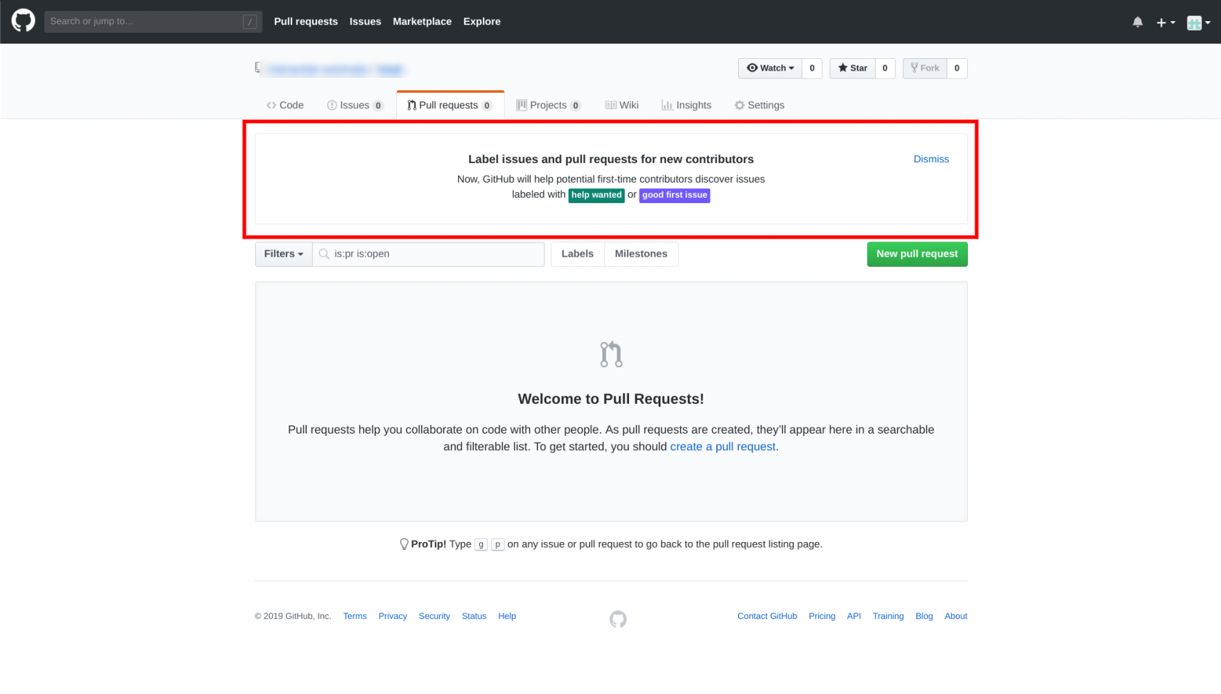This screenshot has height=694, width=1221.
Task: Open the Pricing footer link
Action: [x=822, y=616]
